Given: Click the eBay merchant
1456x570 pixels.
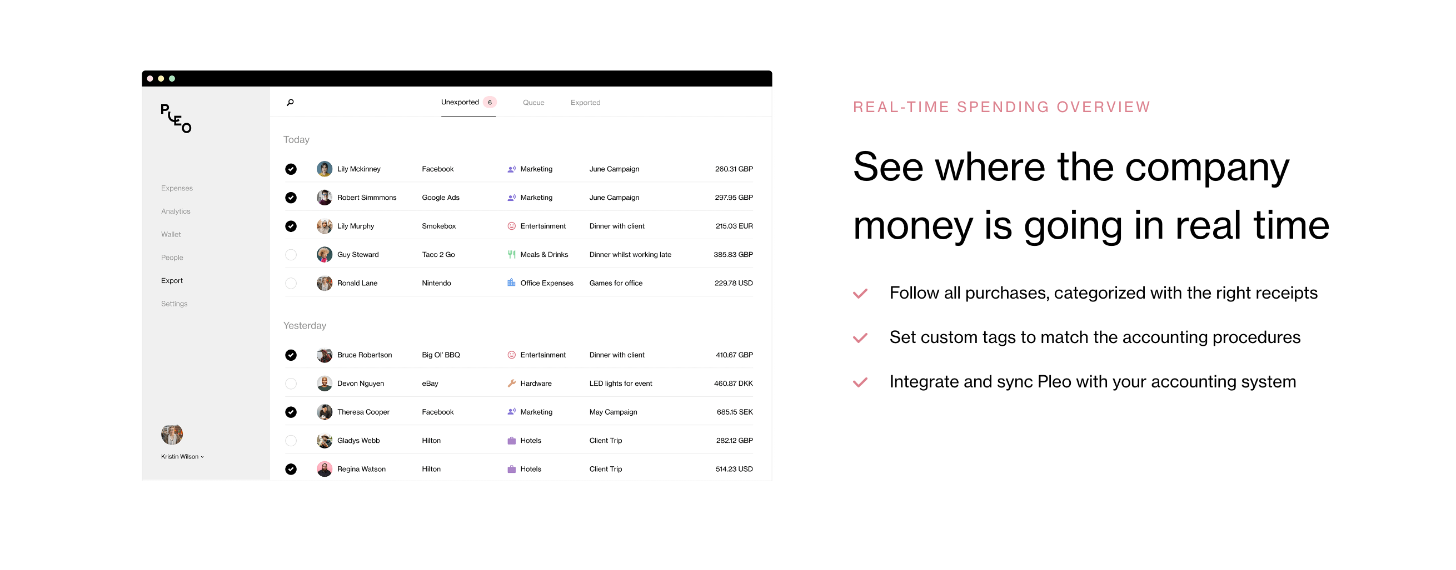Looking at the screenshot, I should point(430,384).
